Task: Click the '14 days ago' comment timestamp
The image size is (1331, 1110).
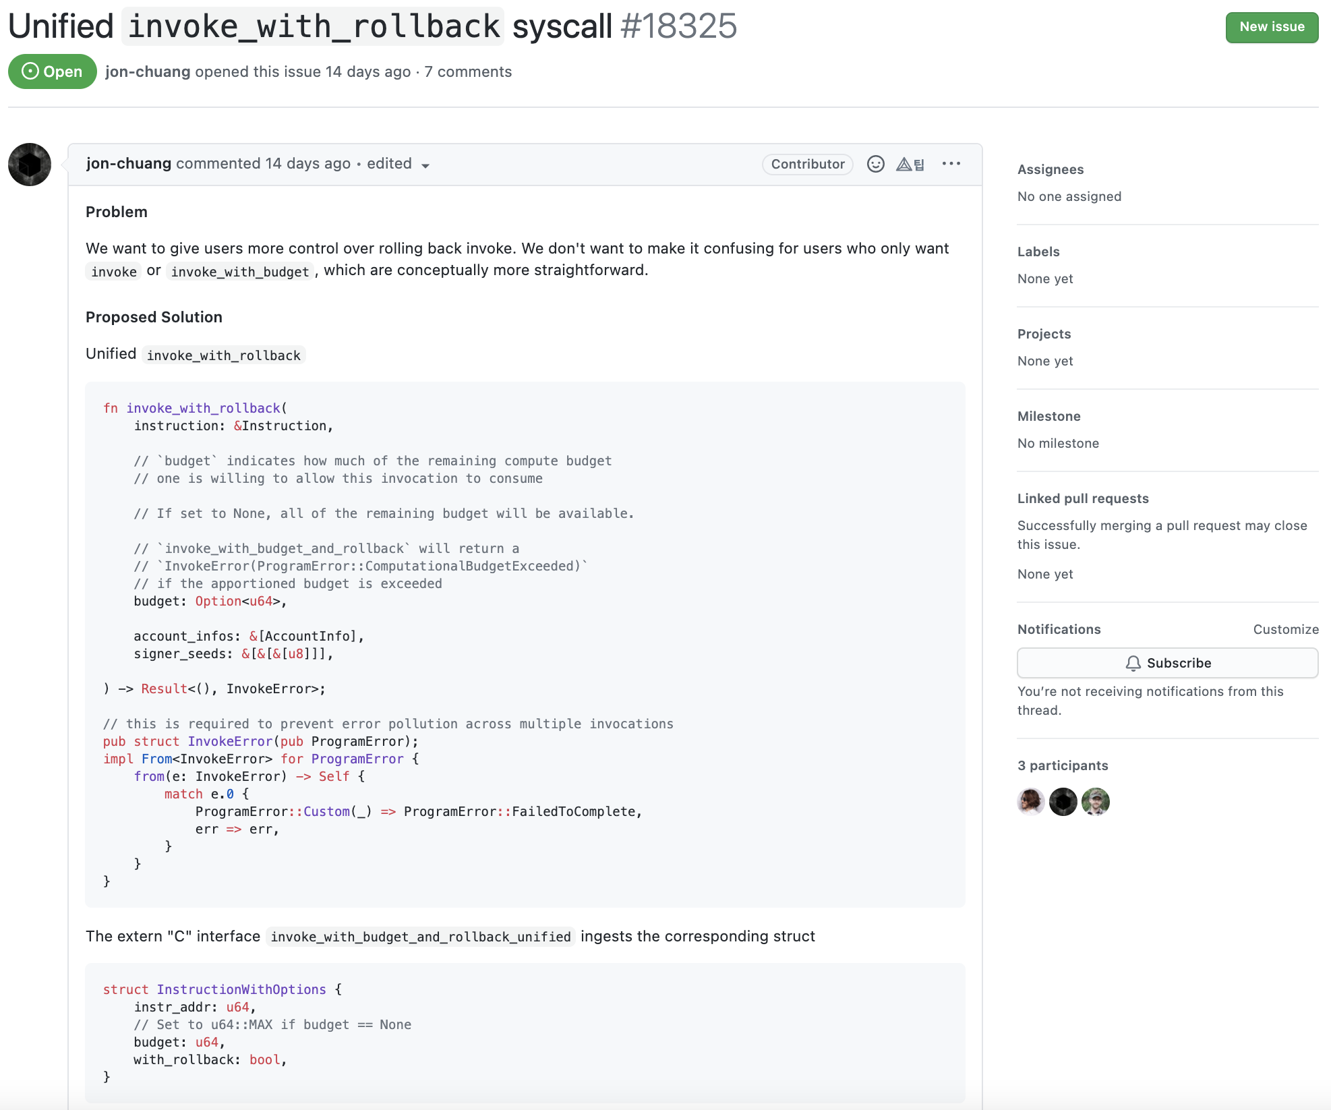Action: click(307, 163)
